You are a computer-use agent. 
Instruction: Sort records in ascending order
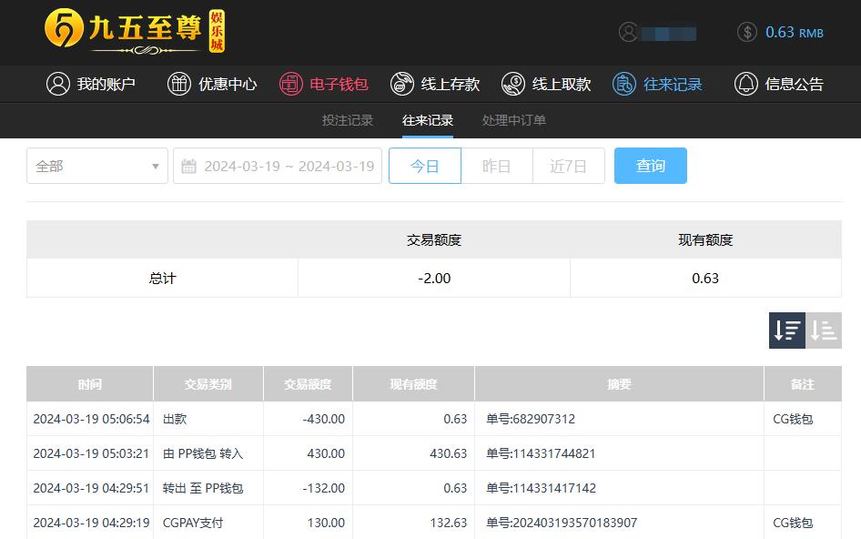[x=823, y=331]
